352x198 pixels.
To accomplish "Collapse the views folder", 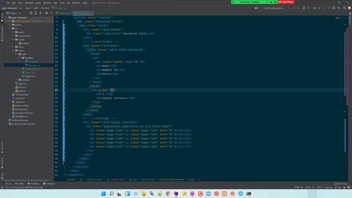I will point(13,50).
